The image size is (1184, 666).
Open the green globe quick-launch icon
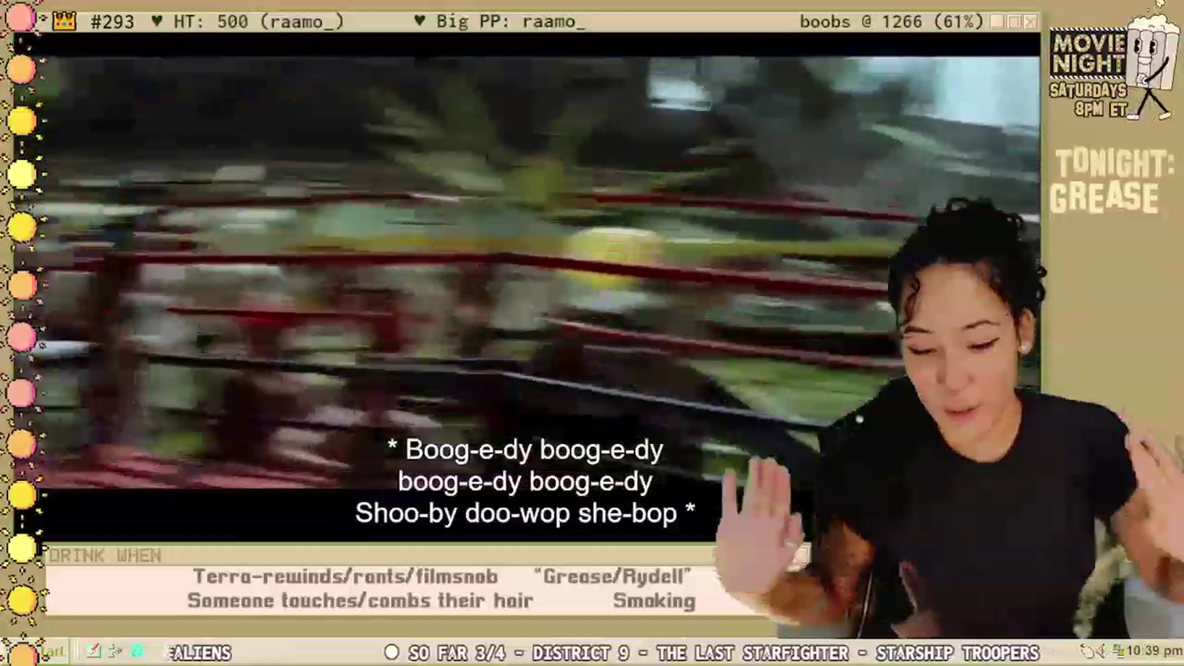[137, 651]
